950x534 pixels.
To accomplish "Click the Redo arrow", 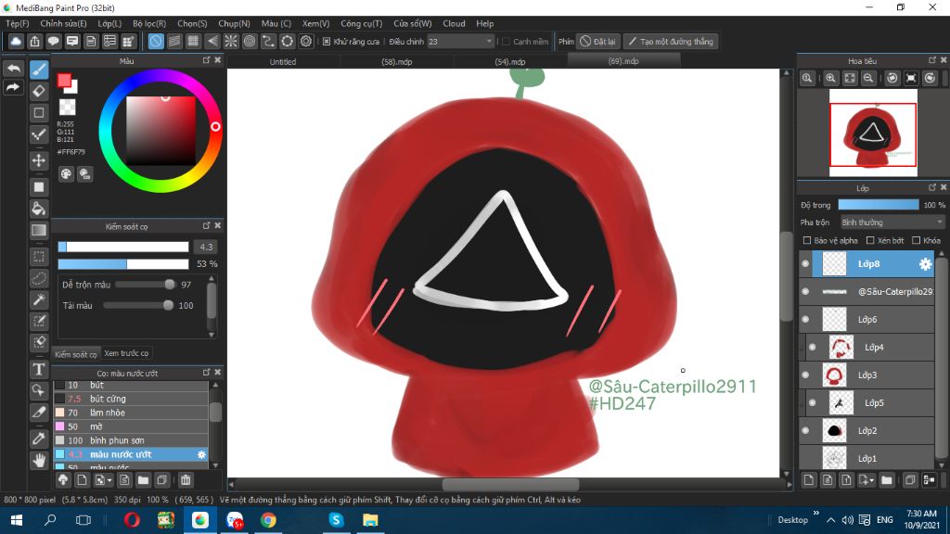I will click(x=13, y=88).
